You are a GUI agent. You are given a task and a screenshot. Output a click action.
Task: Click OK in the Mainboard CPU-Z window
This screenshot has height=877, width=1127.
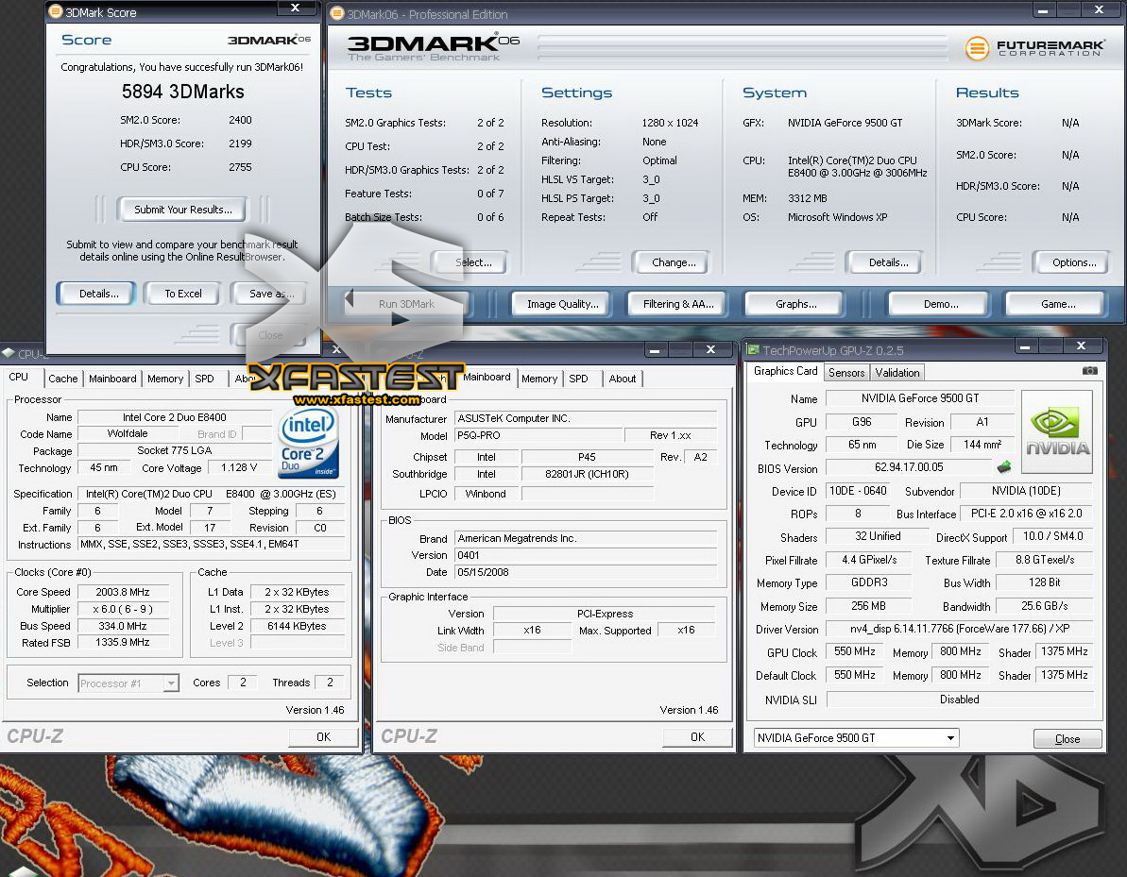(x=697, y=737)
